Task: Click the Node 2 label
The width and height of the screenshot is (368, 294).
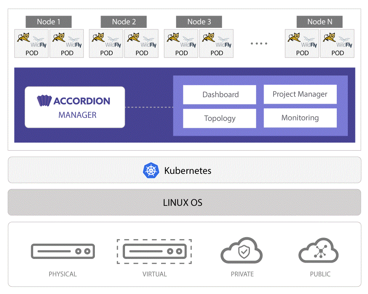Action: pos(124,22)
